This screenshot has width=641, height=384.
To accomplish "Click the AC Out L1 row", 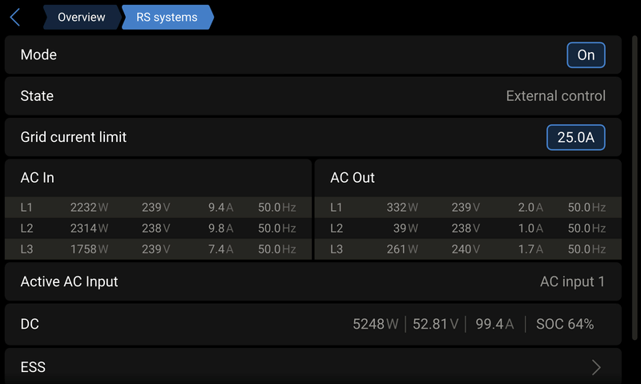I will coord(467,208).
